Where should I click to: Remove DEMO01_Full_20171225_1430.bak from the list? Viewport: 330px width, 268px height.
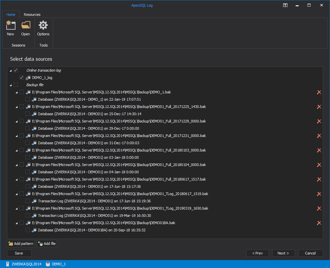click(319, 107)
